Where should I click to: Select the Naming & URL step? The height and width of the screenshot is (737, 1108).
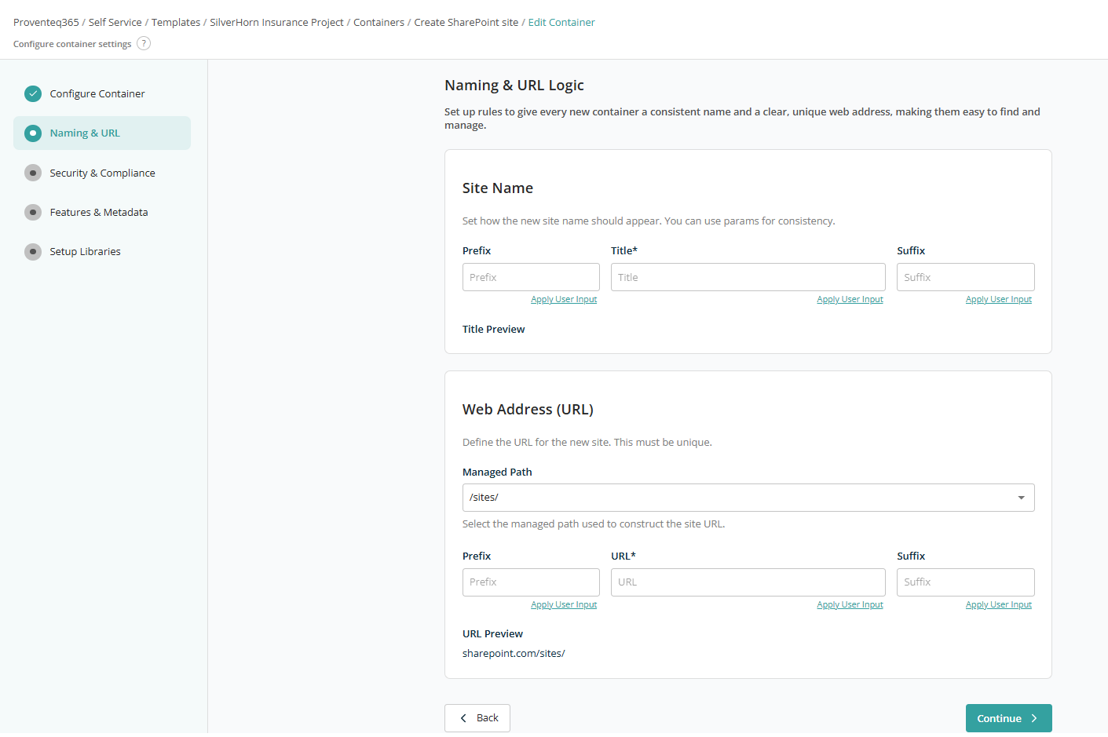(102, 133)
